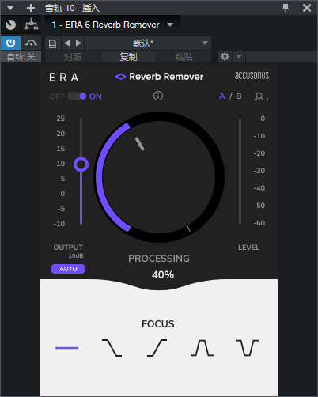Select the upward slope focus shape
The width and height of the screenshot is (318, 397).
(157, 348)
